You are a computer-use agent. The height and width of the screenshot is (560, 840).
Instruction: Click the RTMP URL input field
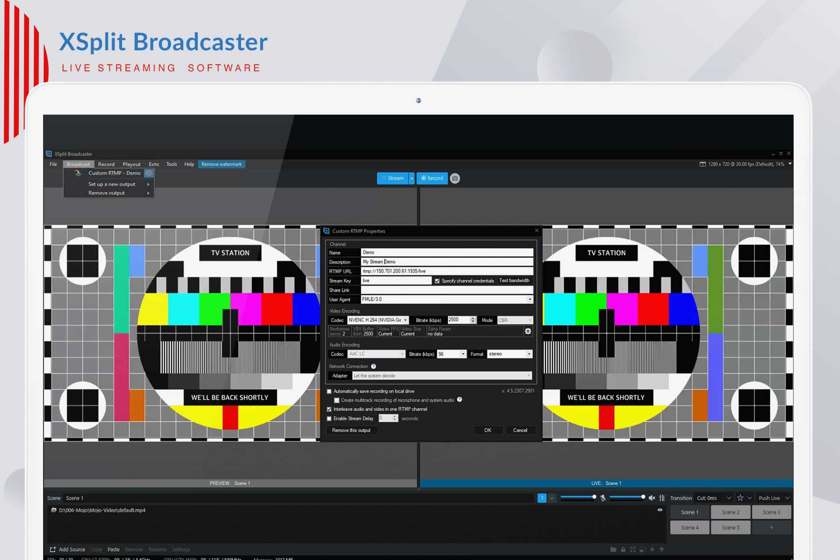click(x=447, y=271)
